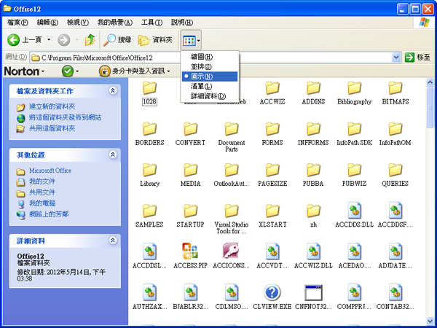This screenshot has width=437, height=328.
Task: Select the Document Parts folder
Action: click(x=232, y=137)
